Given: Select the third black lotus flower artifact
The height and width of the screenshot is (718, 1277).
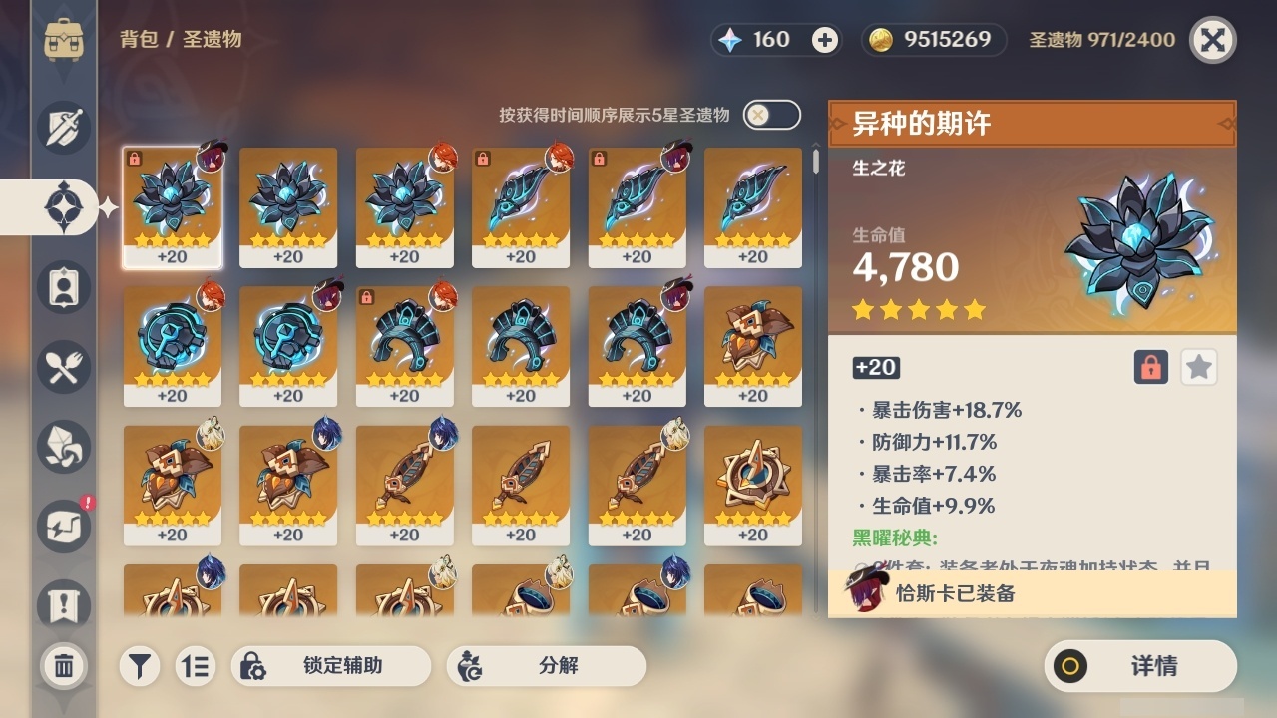Looking at the screenshot, I should 404,208.
